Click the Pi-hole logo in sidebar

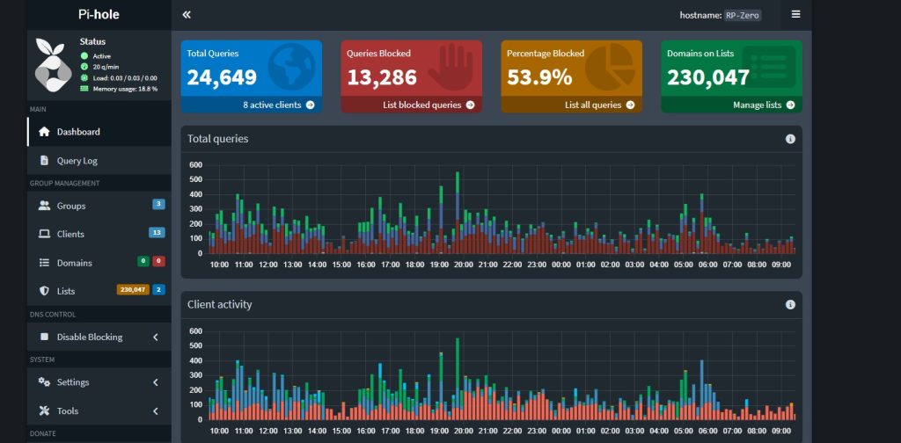51,65
